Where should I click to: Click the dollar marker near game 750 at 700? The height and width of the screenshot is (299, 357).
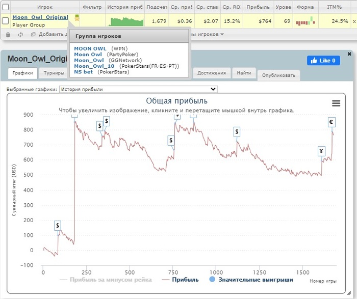(x=171, y=141)
